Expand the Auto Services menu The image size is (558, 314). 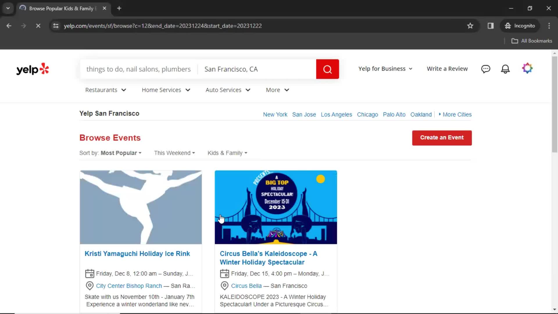tap(228, 90)
